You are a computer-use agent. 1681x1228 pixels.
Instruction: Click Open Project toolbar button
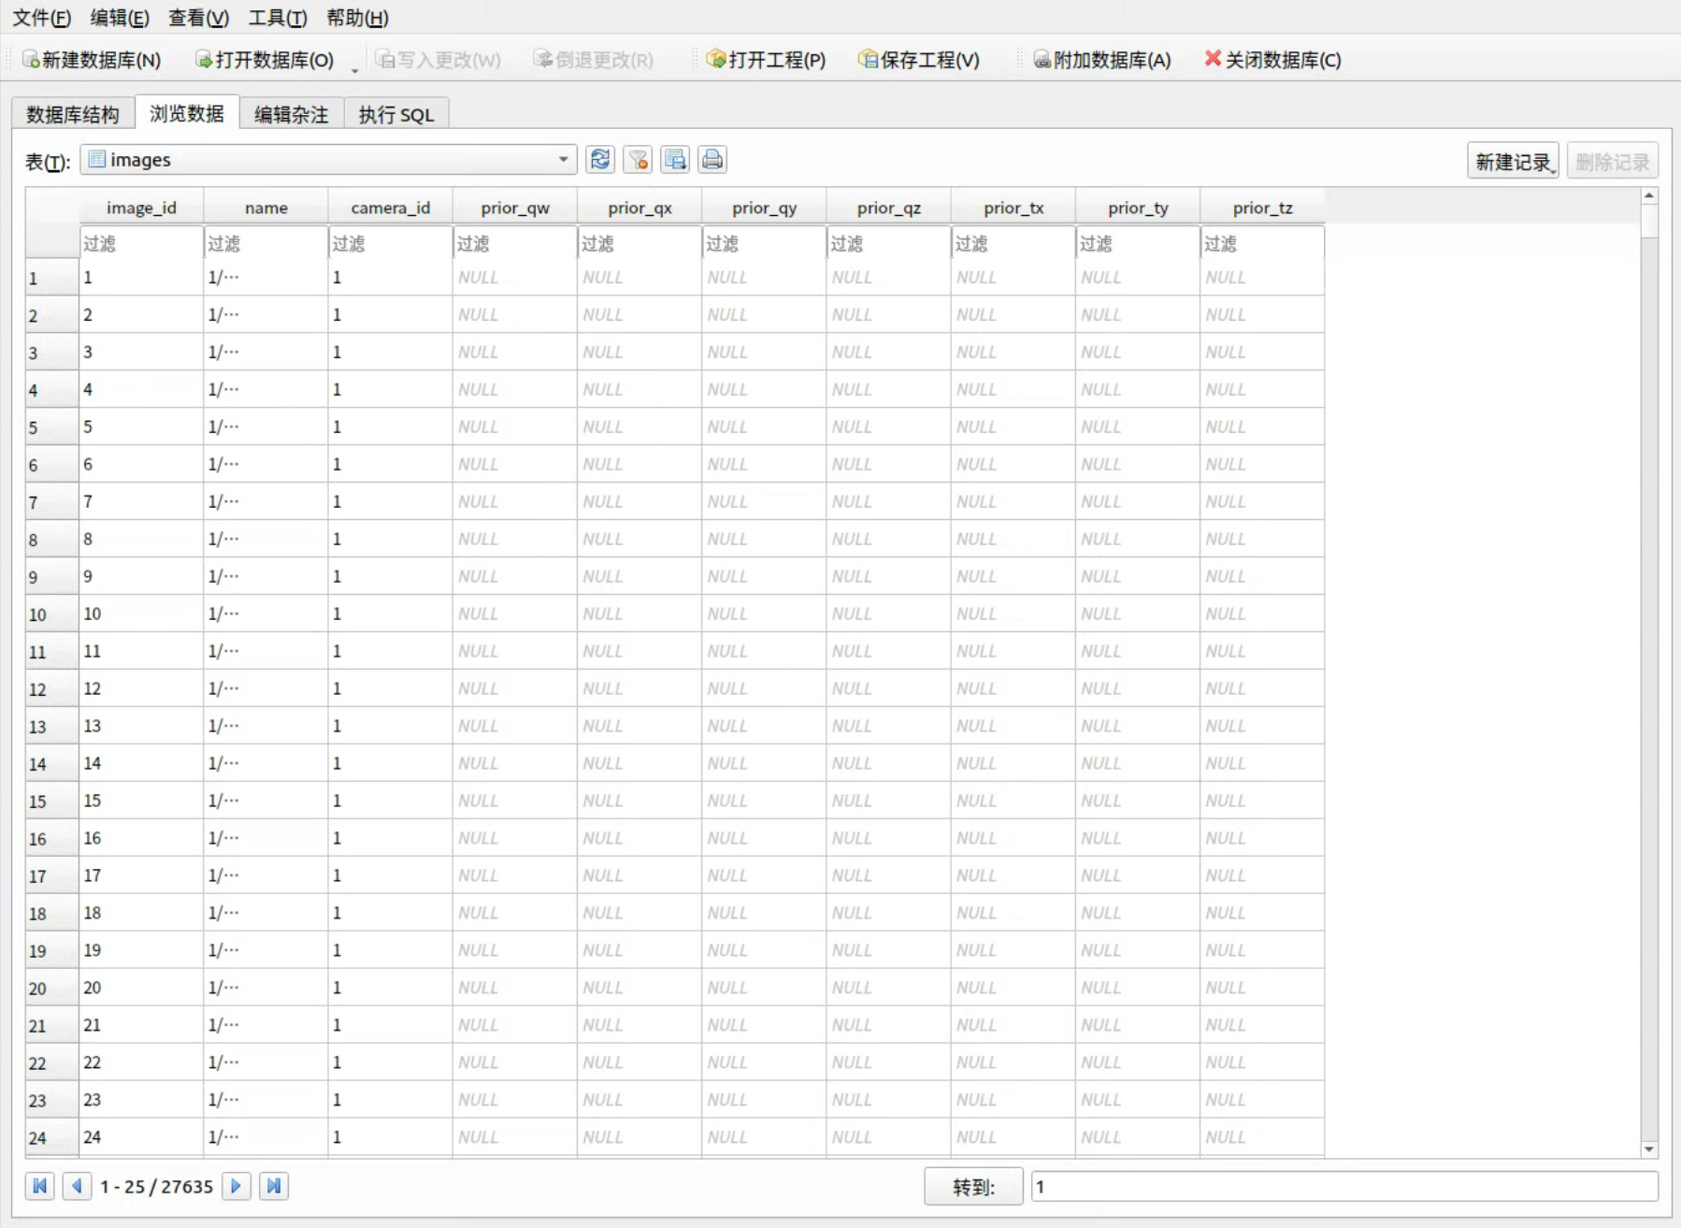766,60
